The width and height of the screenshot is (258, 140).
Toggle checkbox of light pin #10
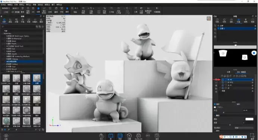(223, 83)
